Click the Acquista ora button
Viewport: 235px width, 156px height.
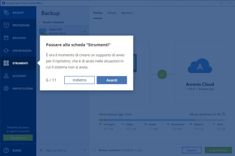click(18, 138)
